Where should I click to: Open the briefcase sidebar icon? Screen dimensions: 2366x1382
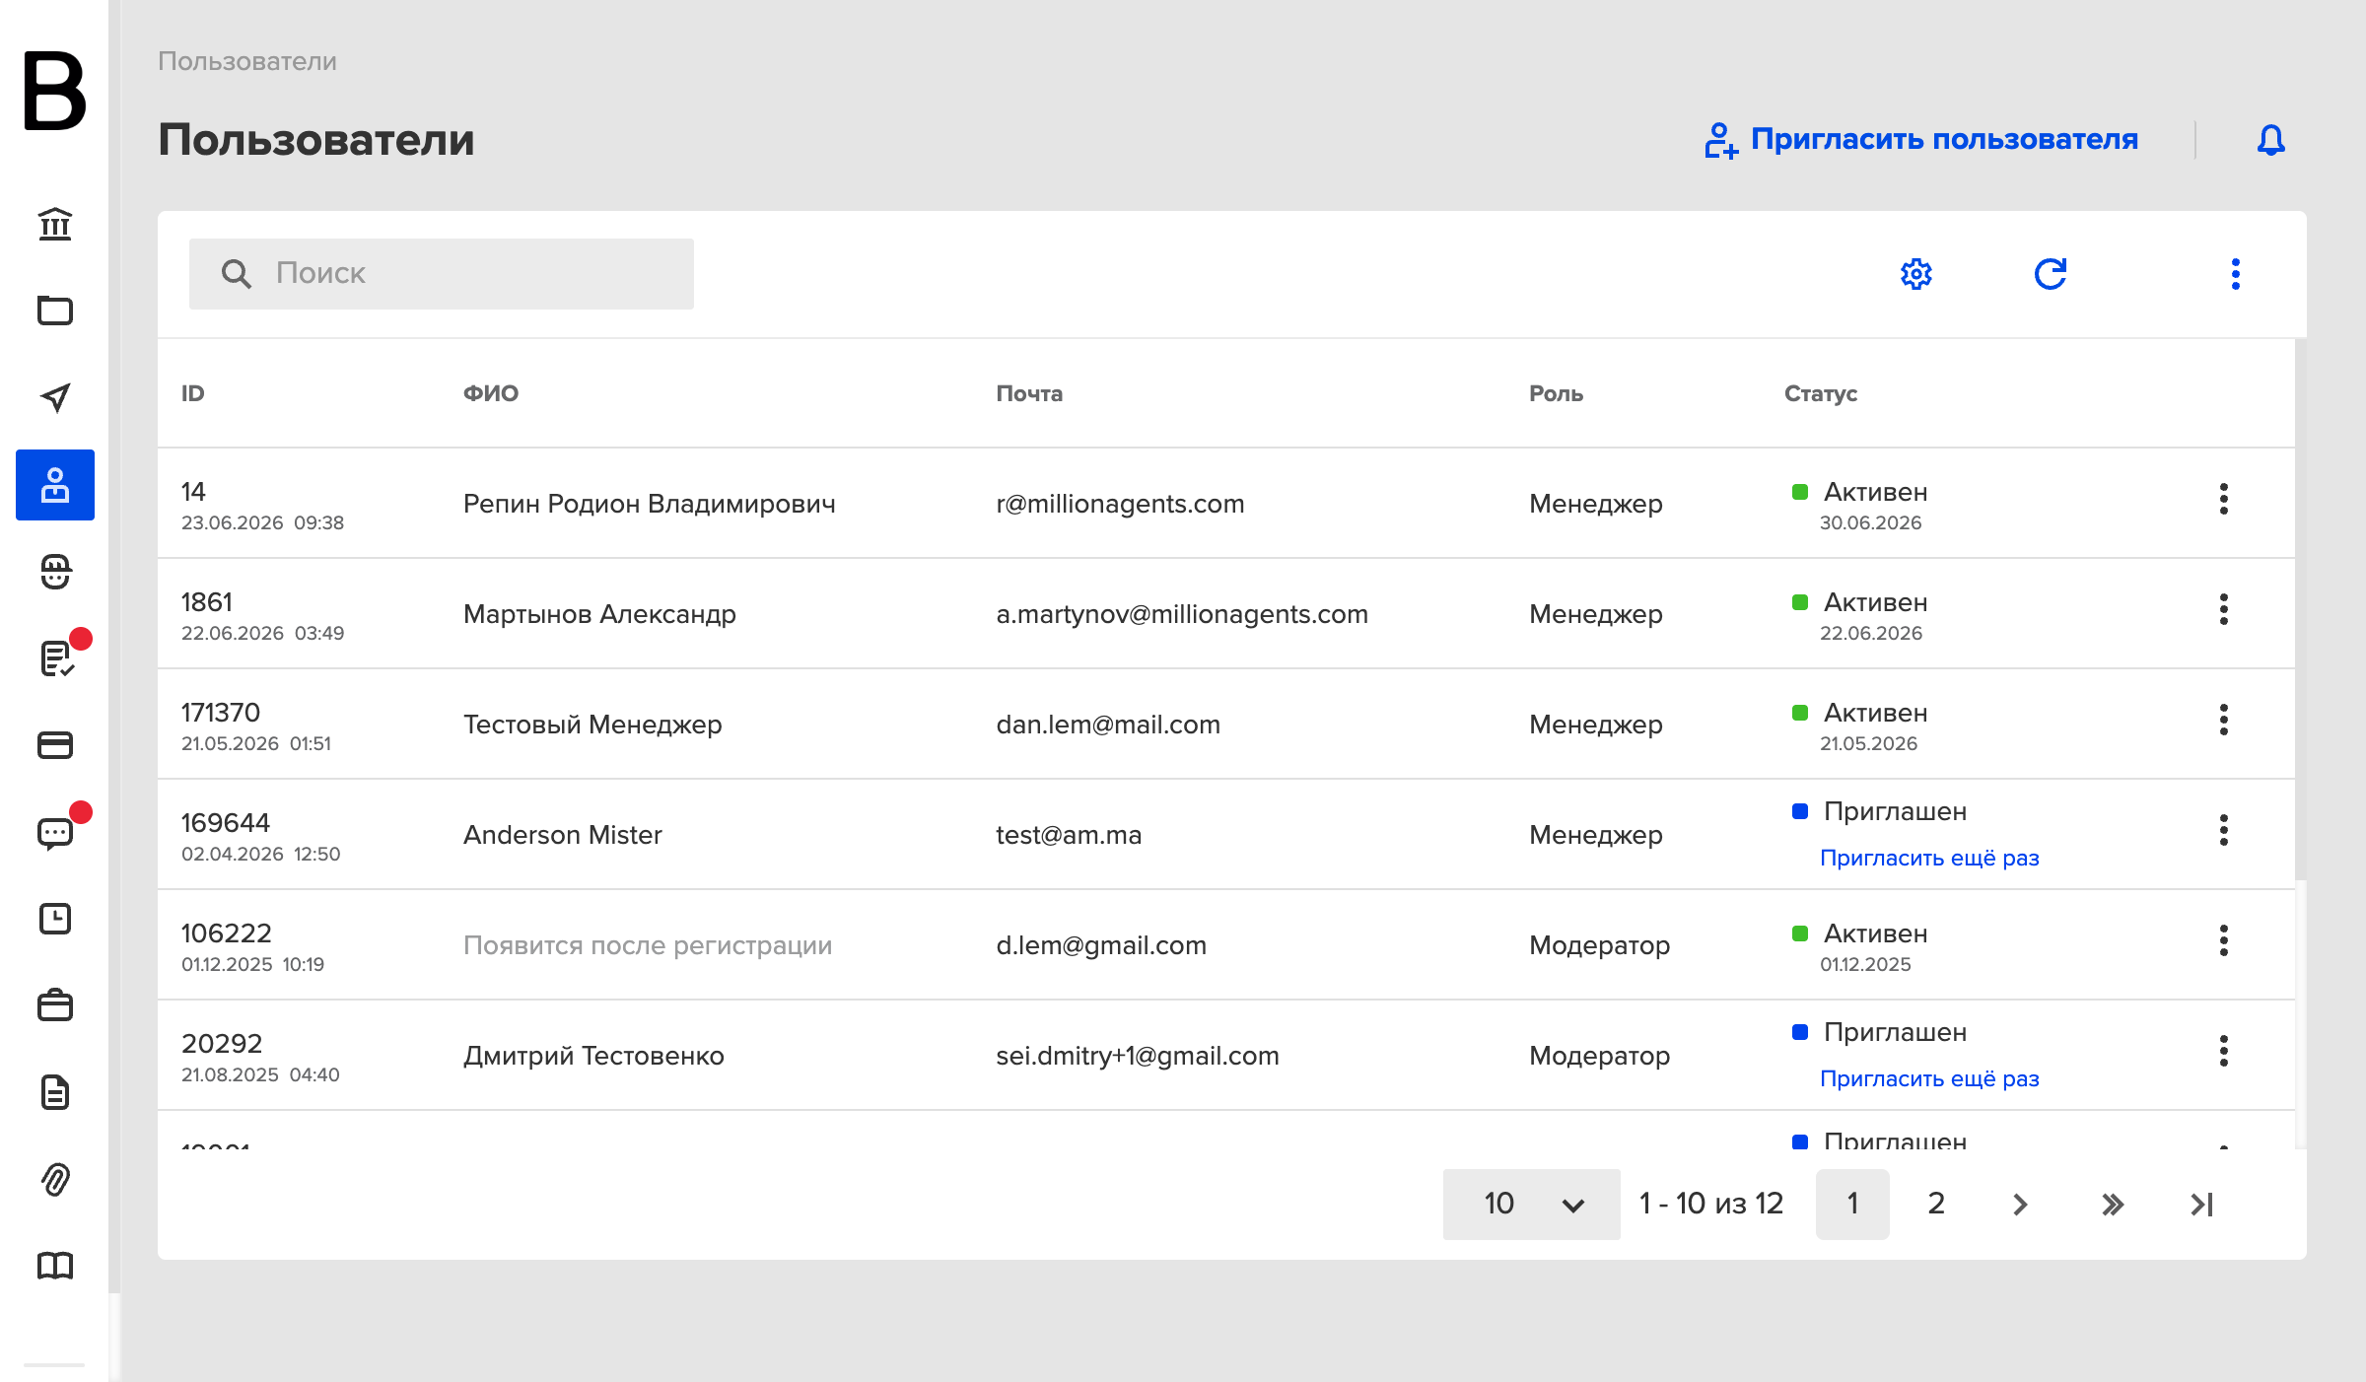[55, 1005]
